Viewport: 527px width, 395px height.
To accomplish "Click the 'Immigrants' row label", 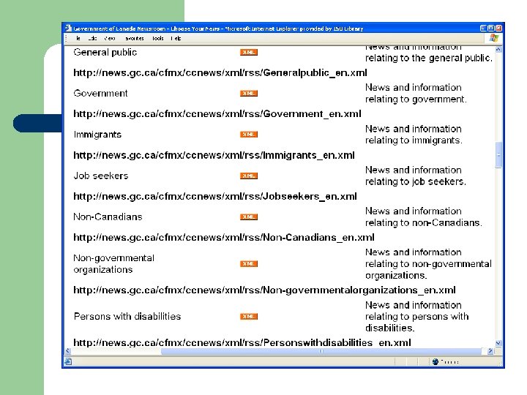I will (x=97, y=135).
